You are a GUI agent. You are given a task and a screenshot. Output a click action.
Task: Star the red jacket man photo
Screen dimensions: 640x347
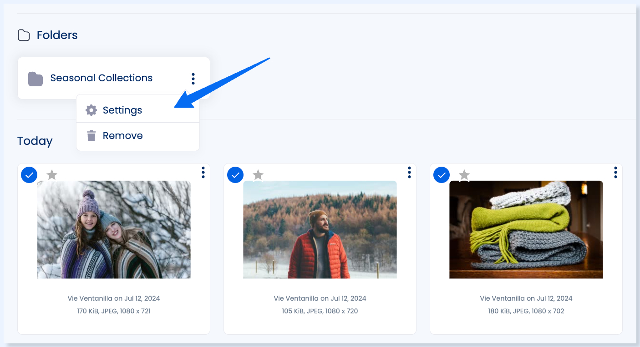coord(258,174)
